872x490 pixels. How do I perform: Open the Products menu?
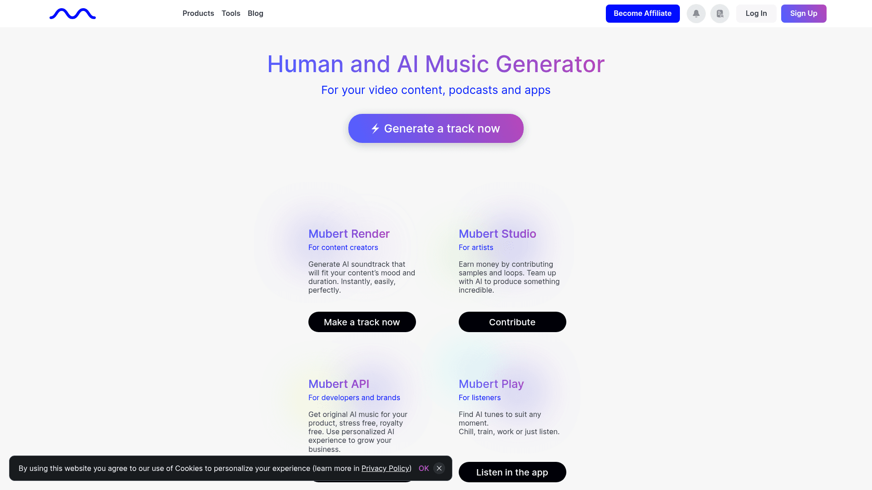click(x=198, y=13)
